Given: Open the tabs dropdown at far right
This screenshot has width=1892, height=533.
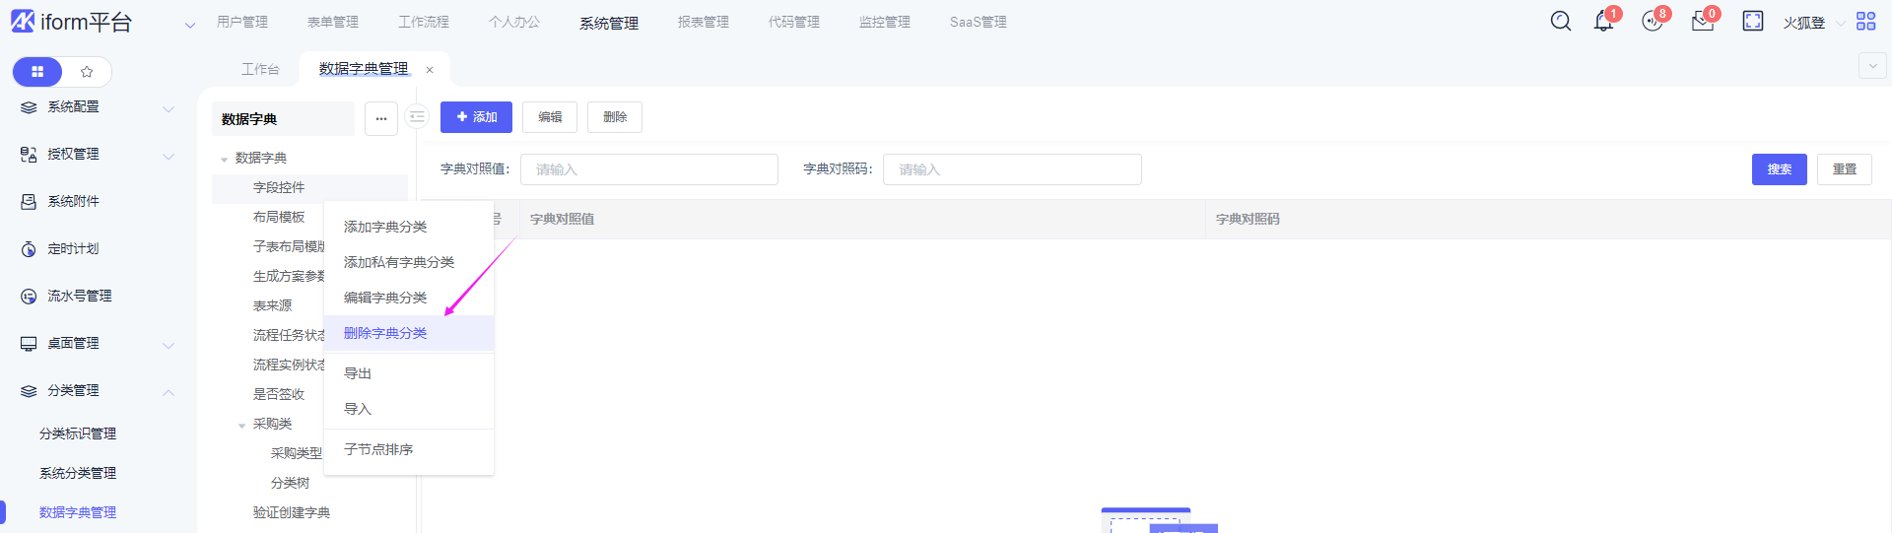Looking at the screenshot, I should click(1871, 66).
